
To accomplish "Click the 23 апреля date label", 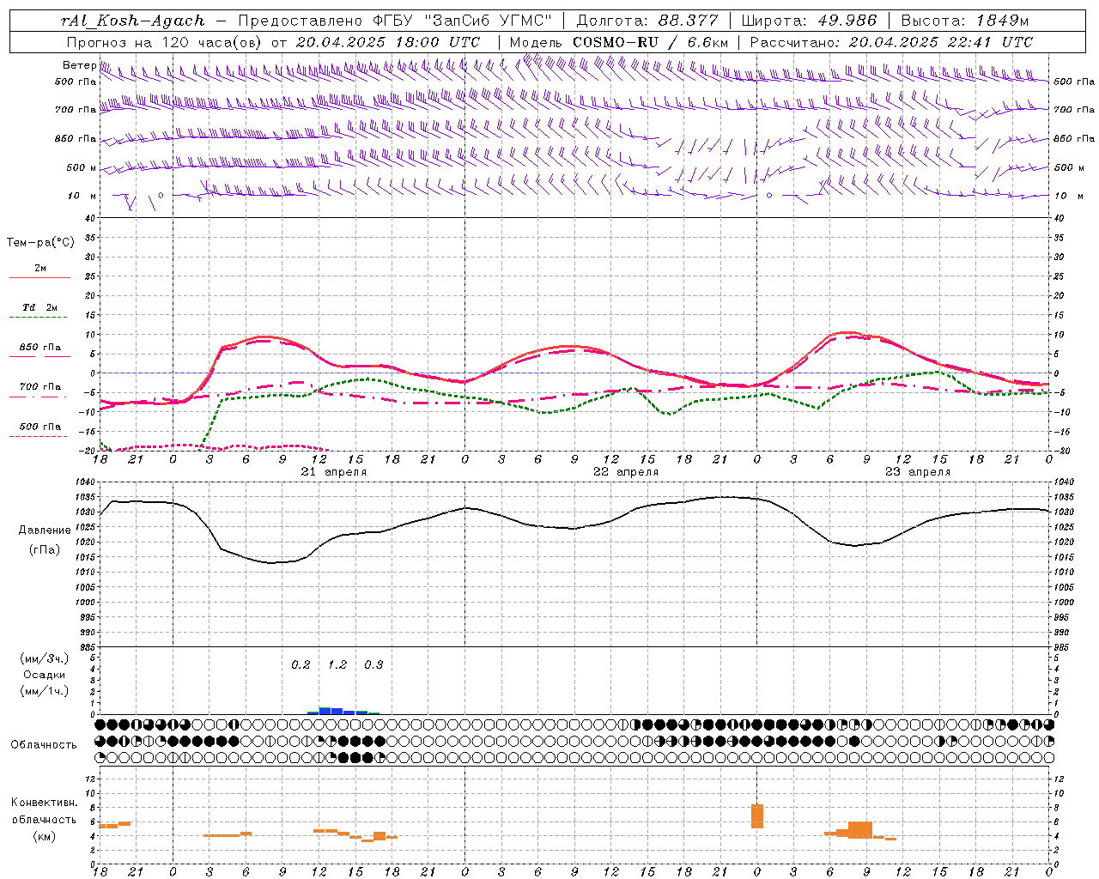I will tap(918, 472).
